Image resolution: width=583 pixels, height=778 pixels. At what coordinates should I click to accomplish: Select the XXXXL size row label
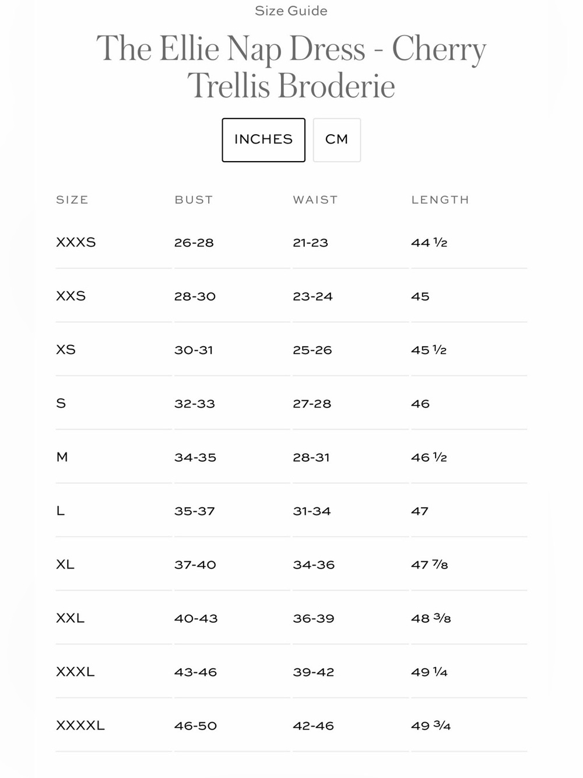click(80, 725)
